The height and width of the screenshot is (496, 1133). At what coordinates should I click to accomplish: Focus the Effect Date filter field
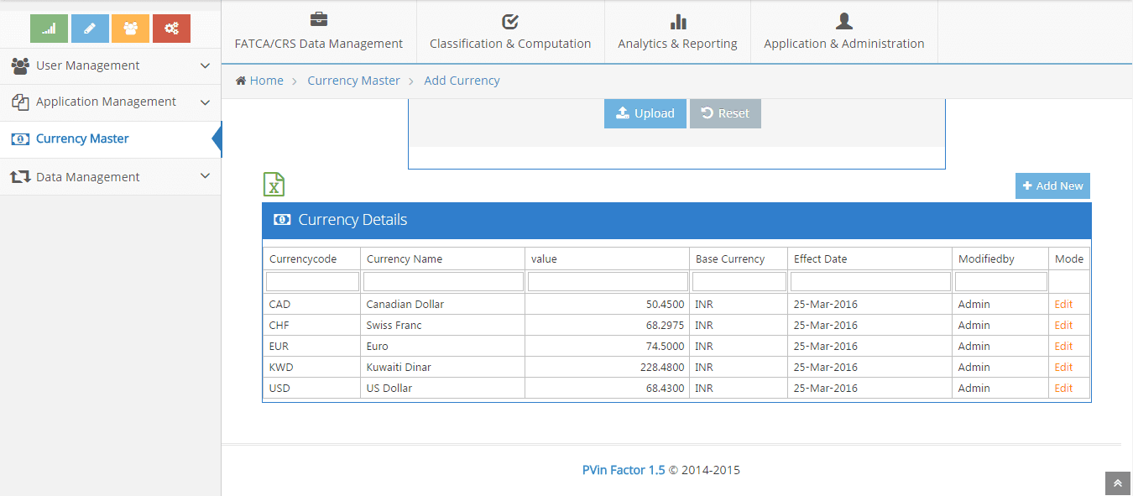point(870,281)
